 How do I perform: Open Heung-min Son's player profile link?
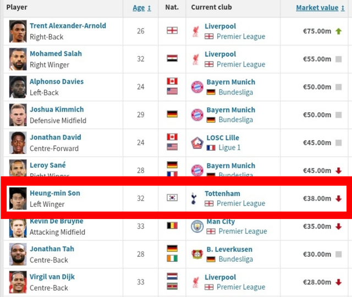coord(54,193)
